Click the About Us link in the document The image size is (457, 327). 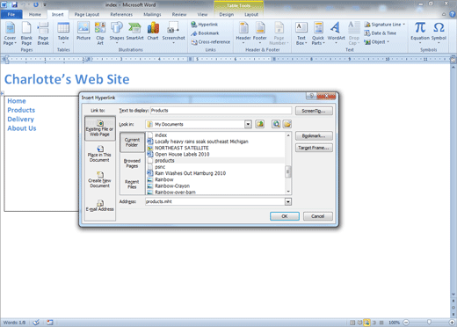[x=22, y=128]
